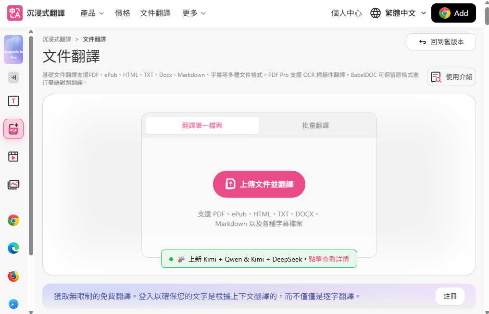Open the image translation icon
The height and width of the screenshot is (314, 489).
coord(13,184)
